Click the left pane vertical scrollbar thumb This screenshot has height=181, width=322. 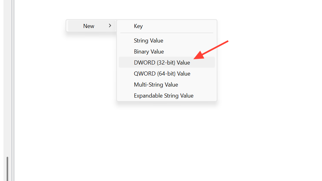point(7,168)
